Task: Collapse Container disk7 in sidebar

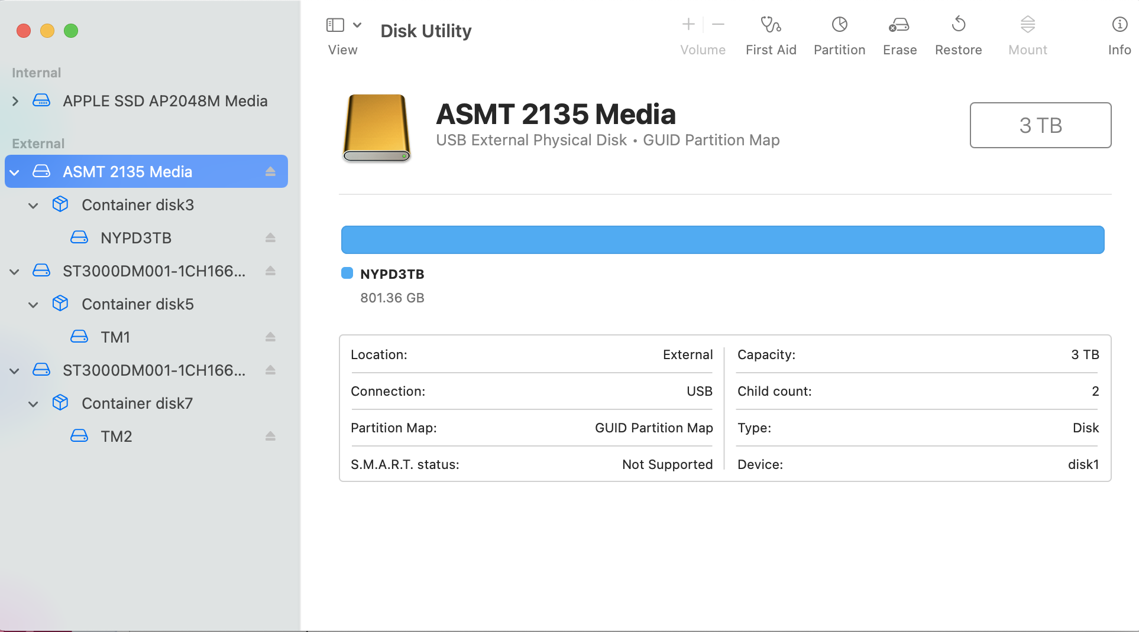Action: (34, 404)
